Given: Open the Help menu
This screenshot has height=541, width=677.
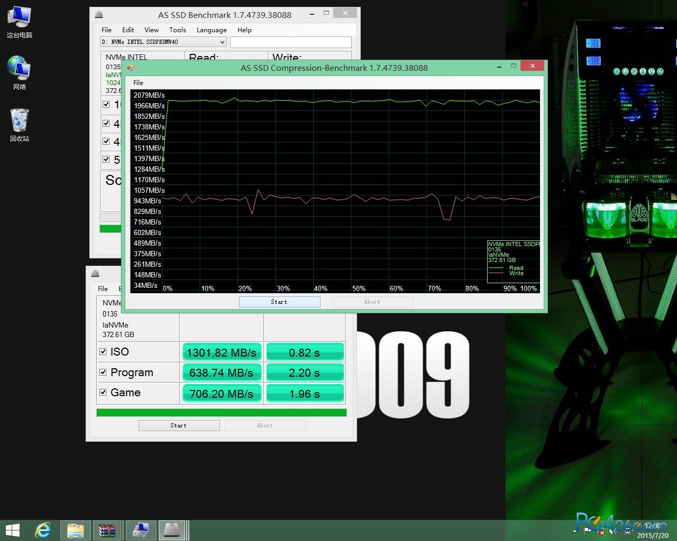Looking at the screenshot, I should coord(244,30).
